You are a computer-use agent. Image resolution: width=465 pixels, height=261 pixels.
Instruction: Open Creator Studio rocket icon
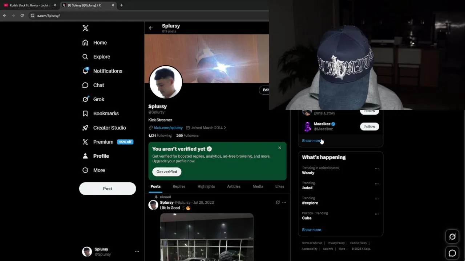pos(85,128)
